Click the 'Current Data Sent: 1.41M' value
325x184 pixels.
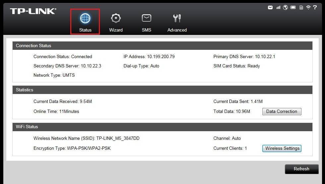(x=238, y=102)
